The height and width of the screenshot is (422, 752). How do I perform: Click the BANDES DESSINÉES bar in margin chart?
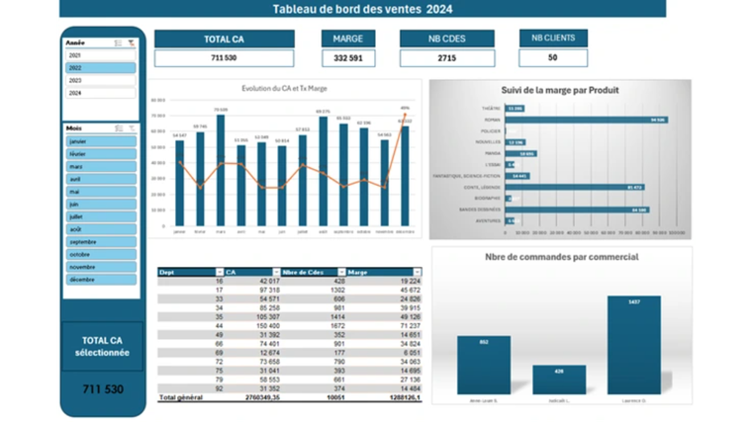coord(577,210)
